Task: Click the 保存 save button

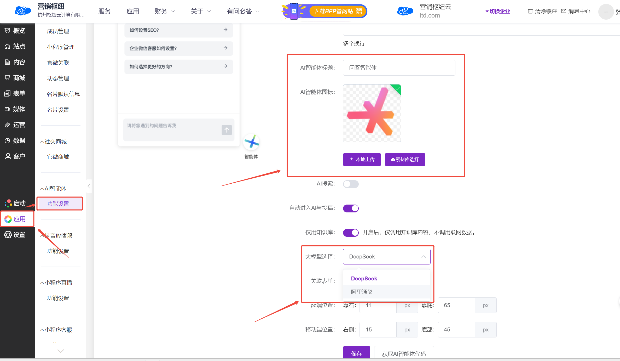Action: (x=356, y=353)
